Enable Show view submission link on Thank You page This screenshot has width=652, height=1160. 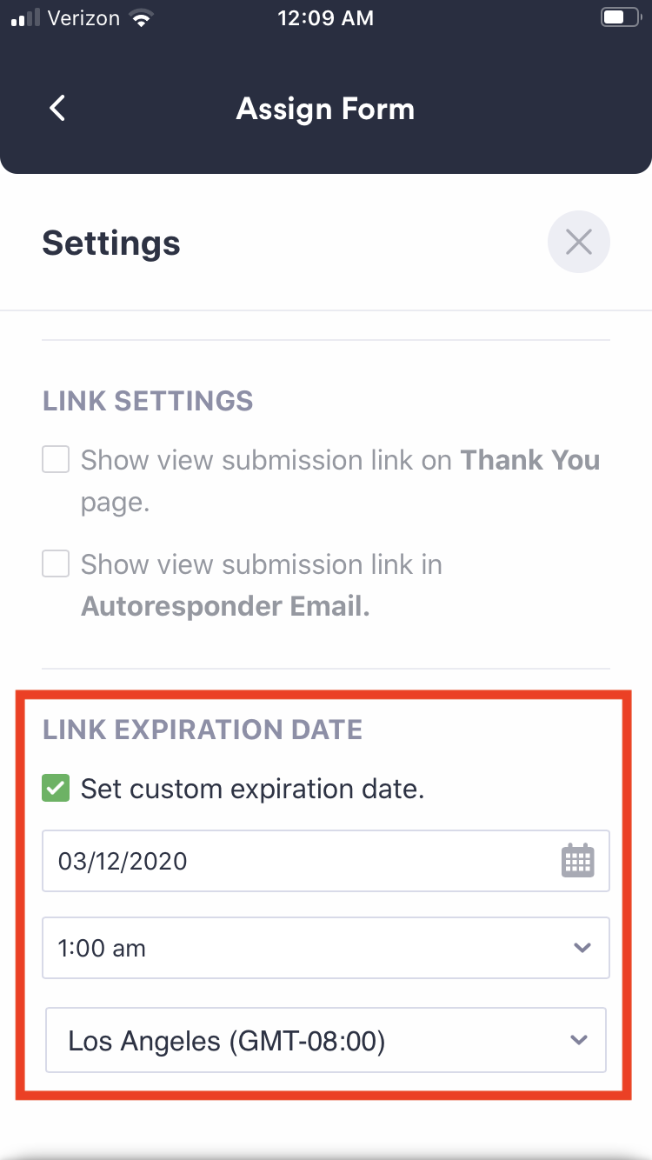coord(55,459)
